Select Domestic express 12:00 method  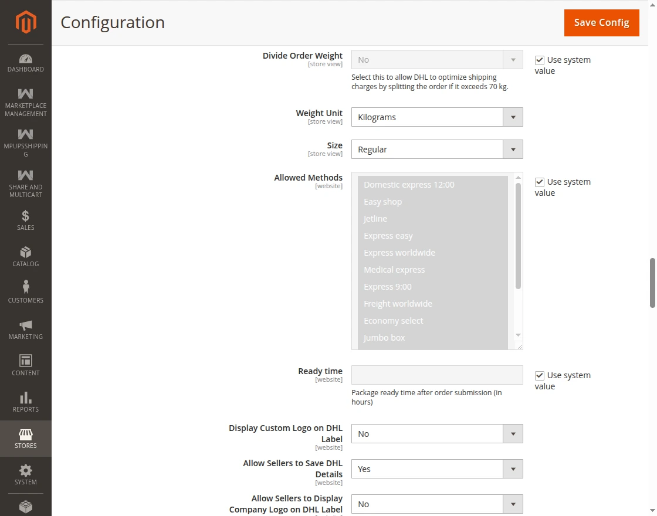433,185
